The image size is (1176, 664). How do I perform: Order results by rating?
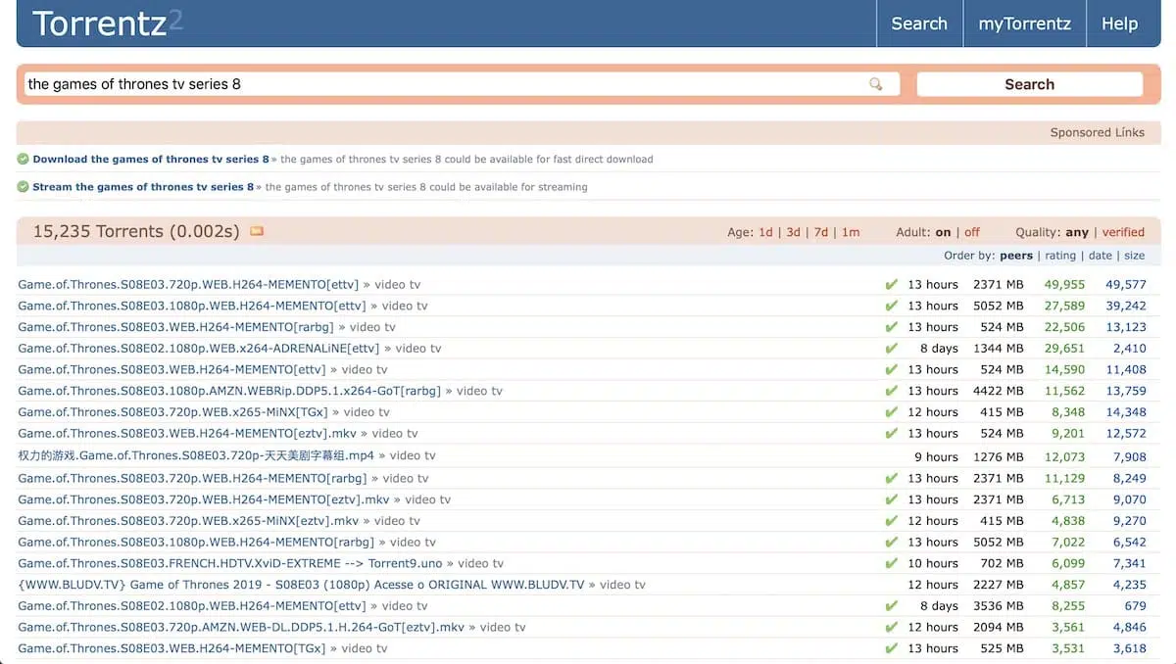point(1060,256)
